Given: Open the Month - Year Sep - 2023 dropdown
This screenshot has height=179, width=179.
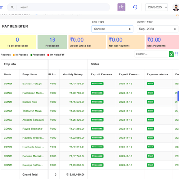Looking at the screenshot, I should (x=157, y=29).
